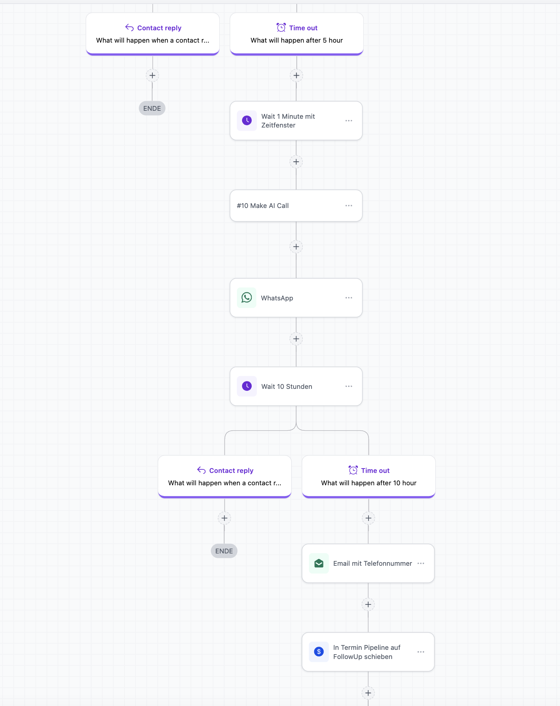Select the In Termin Pipeline auf FollowUp node
This screenshot has height=706, width=560.
click(x=368, y=652)
